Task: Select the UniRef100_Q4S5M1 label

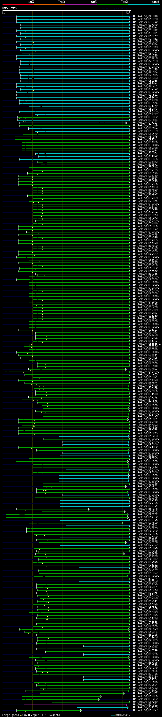Action: click(x=145, y=302)
